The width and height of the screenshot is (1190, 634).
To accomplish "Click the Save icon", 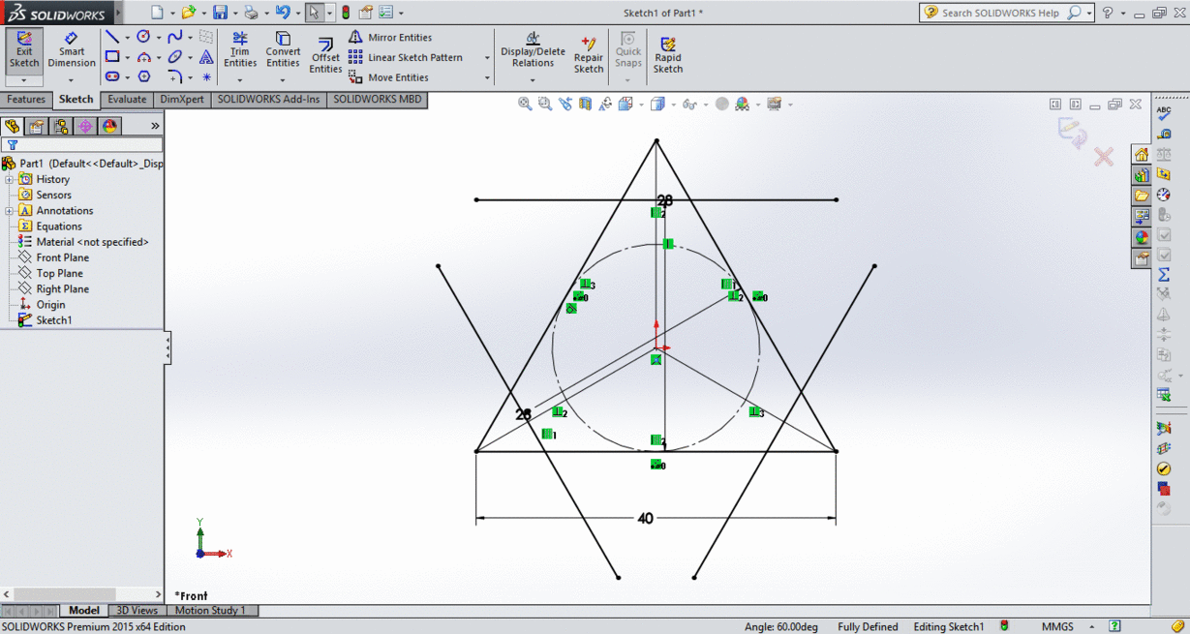I will tap(220, 13).
